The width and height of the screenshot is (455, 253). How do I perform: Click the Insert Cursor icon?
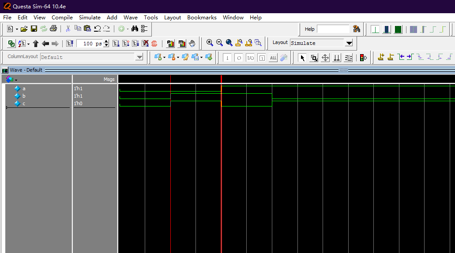[x=381, y=57]
